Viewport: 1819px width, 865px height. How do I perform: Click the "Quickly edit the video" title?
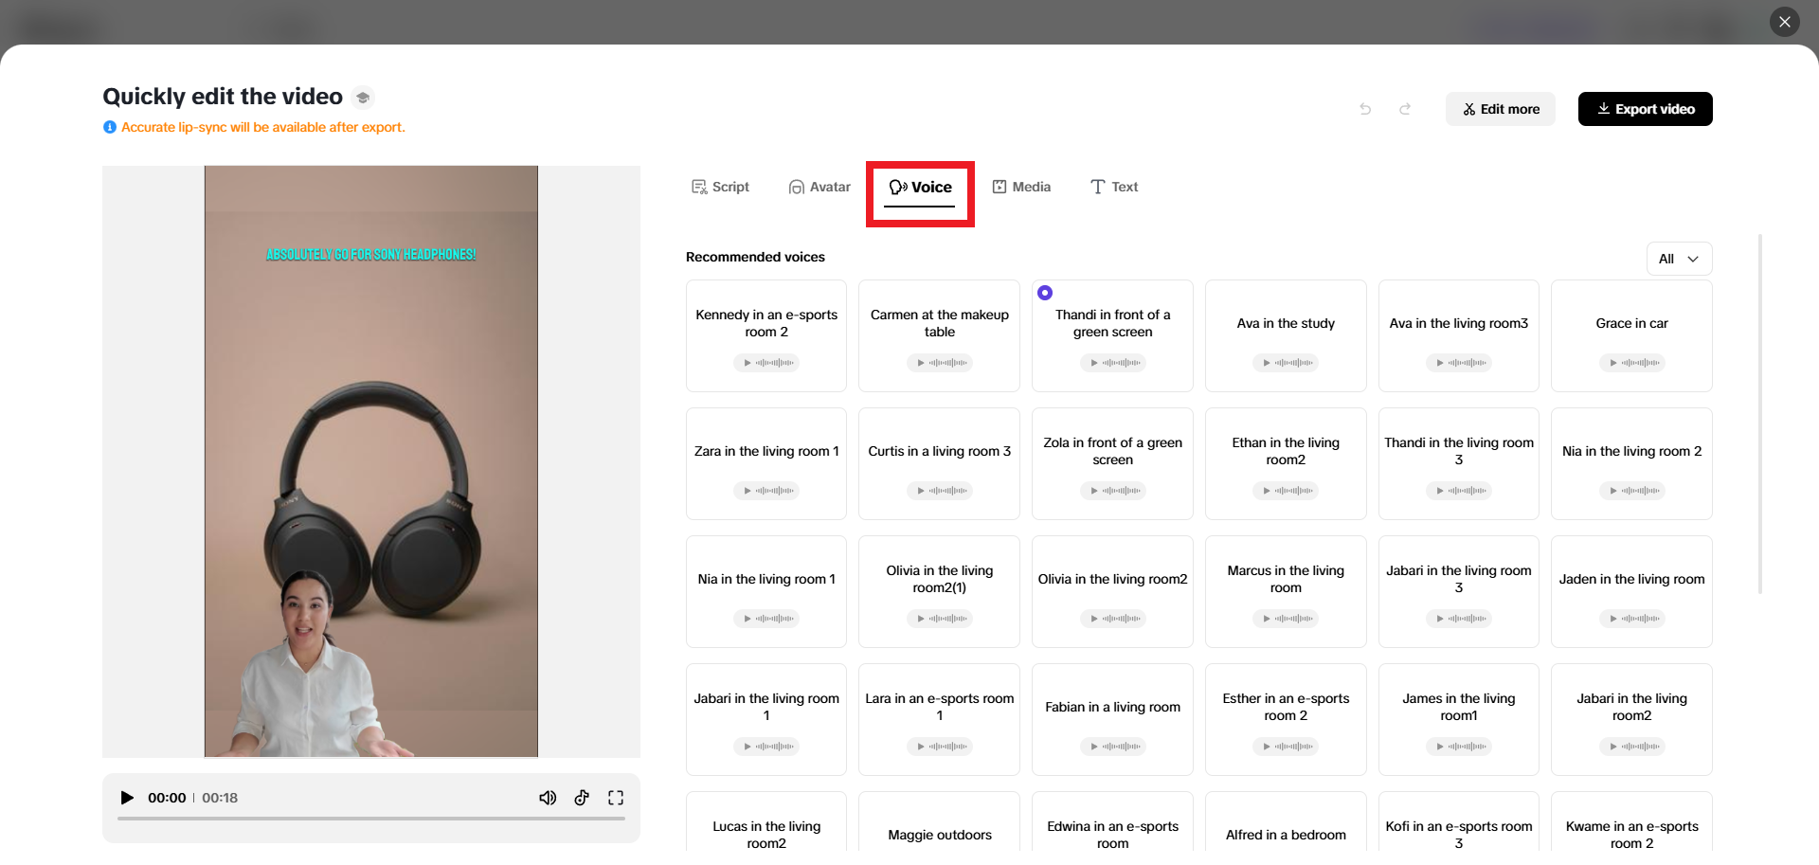223,97
